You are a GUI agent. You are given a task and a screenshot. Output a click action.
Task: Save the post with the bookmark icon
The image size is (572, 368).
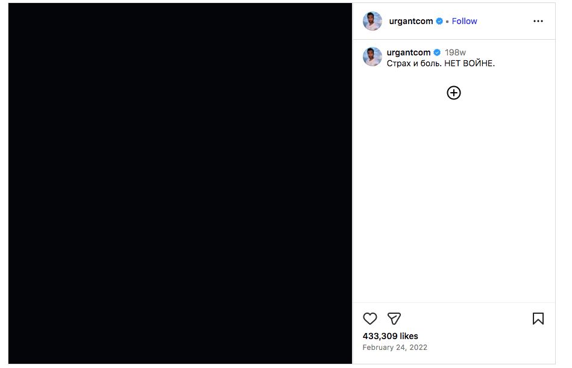click(x=538, y=319)
